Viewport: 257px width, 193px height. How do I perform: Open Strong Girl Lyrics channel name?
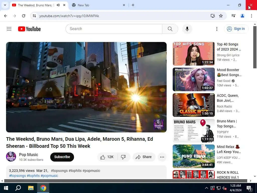pyautogui.click(x=228, y=55)
